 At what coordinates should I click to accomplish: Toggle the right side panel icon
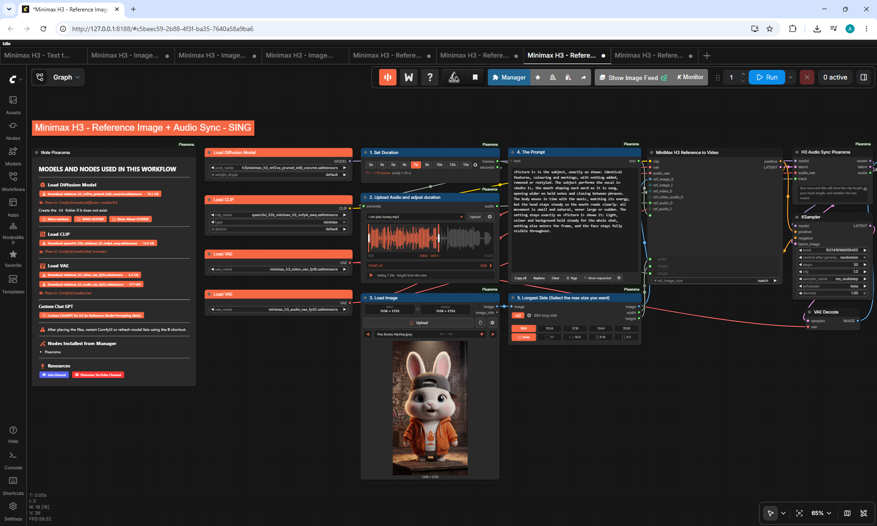(864, 77)
